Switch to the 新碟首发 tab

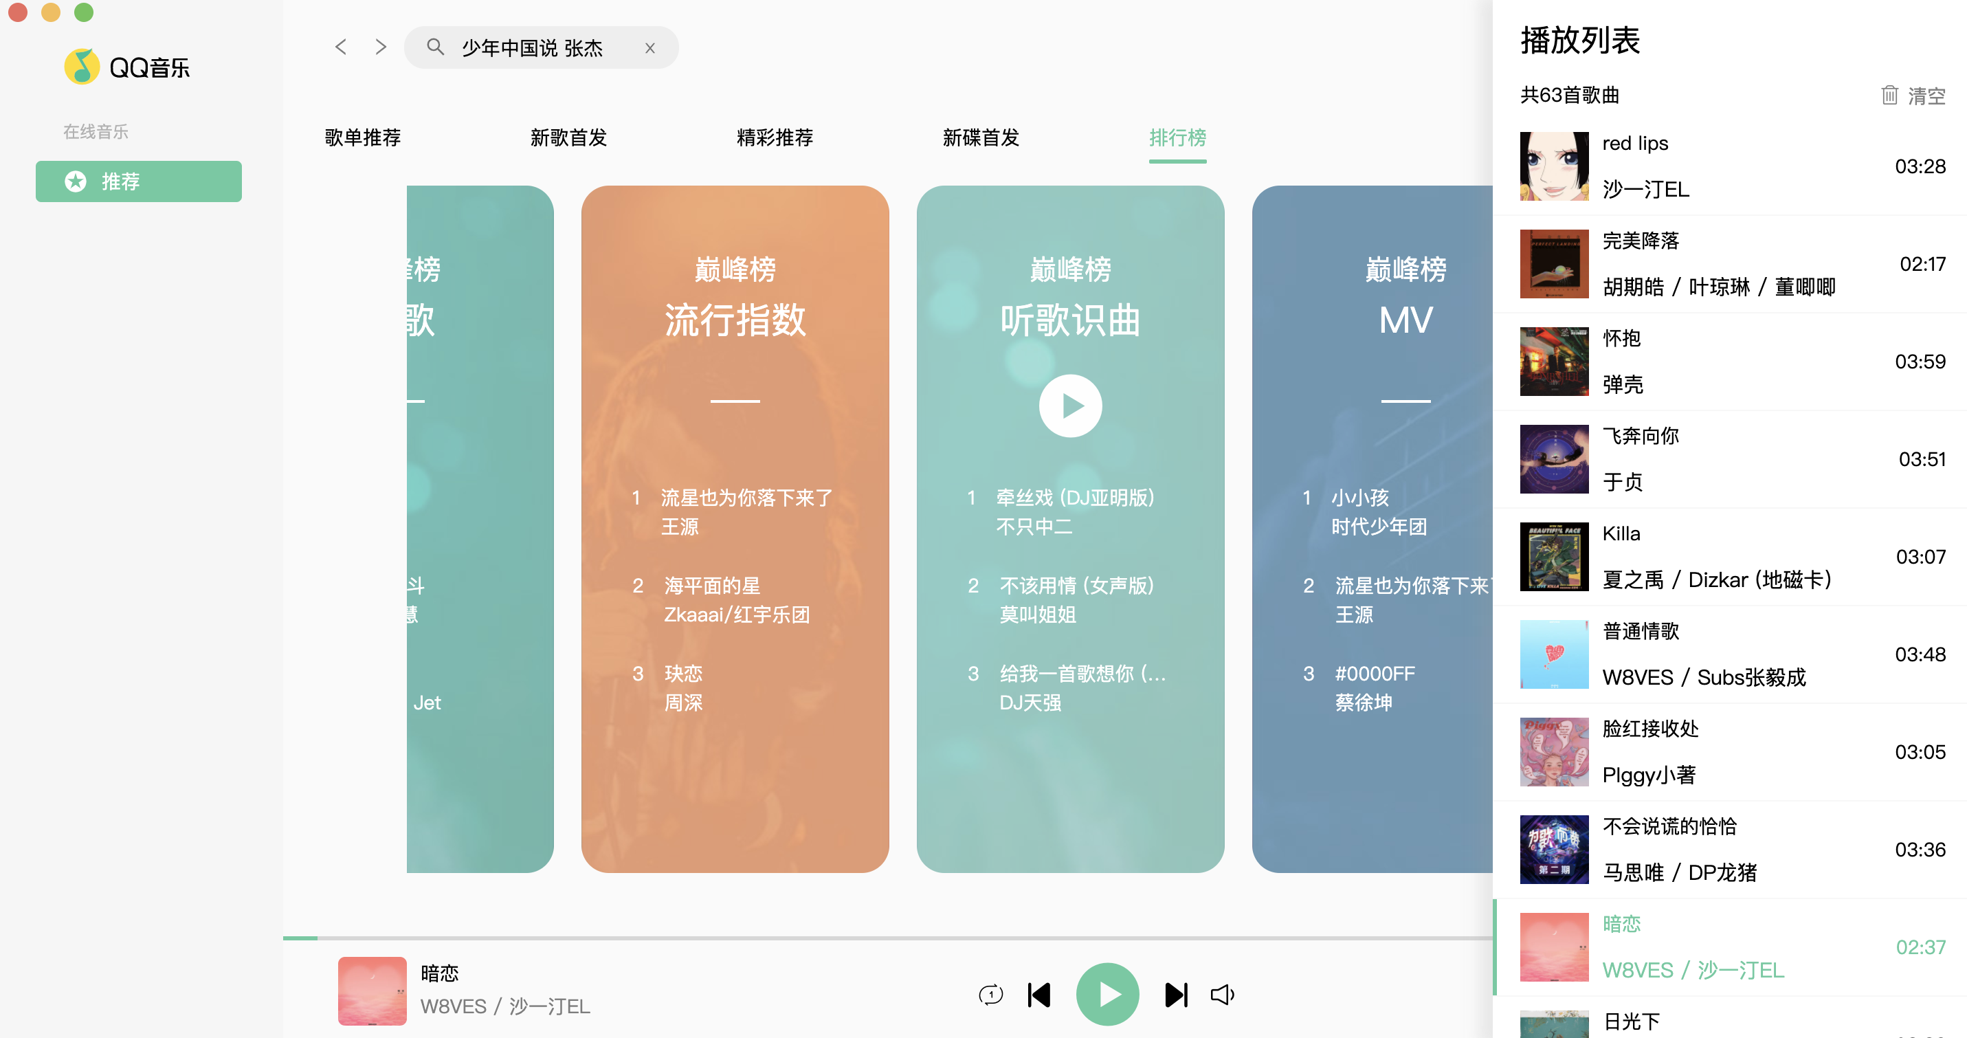981,137
